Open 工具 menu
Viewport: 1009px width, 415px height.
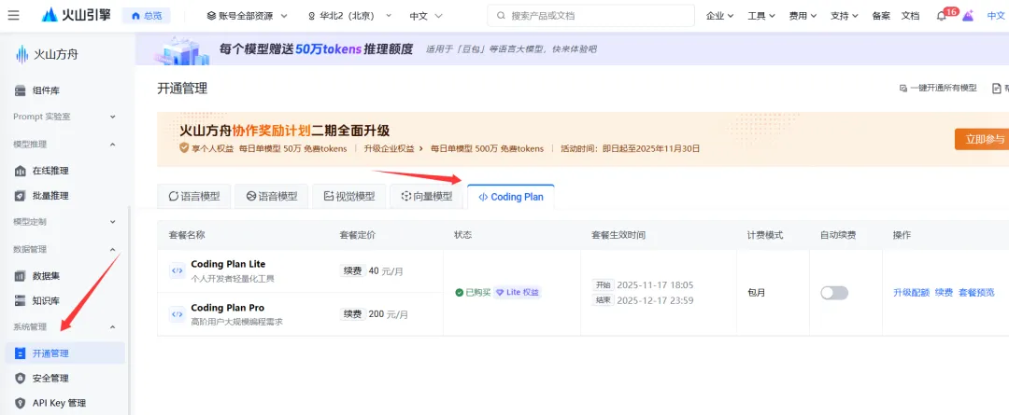(761, 16)
